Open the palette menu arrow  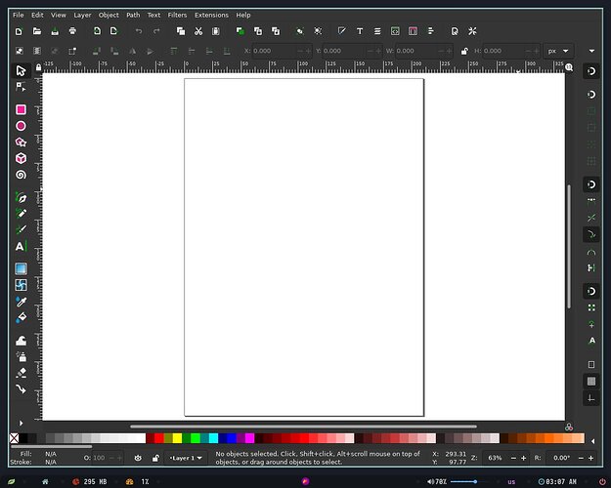[x=592, y=441]
